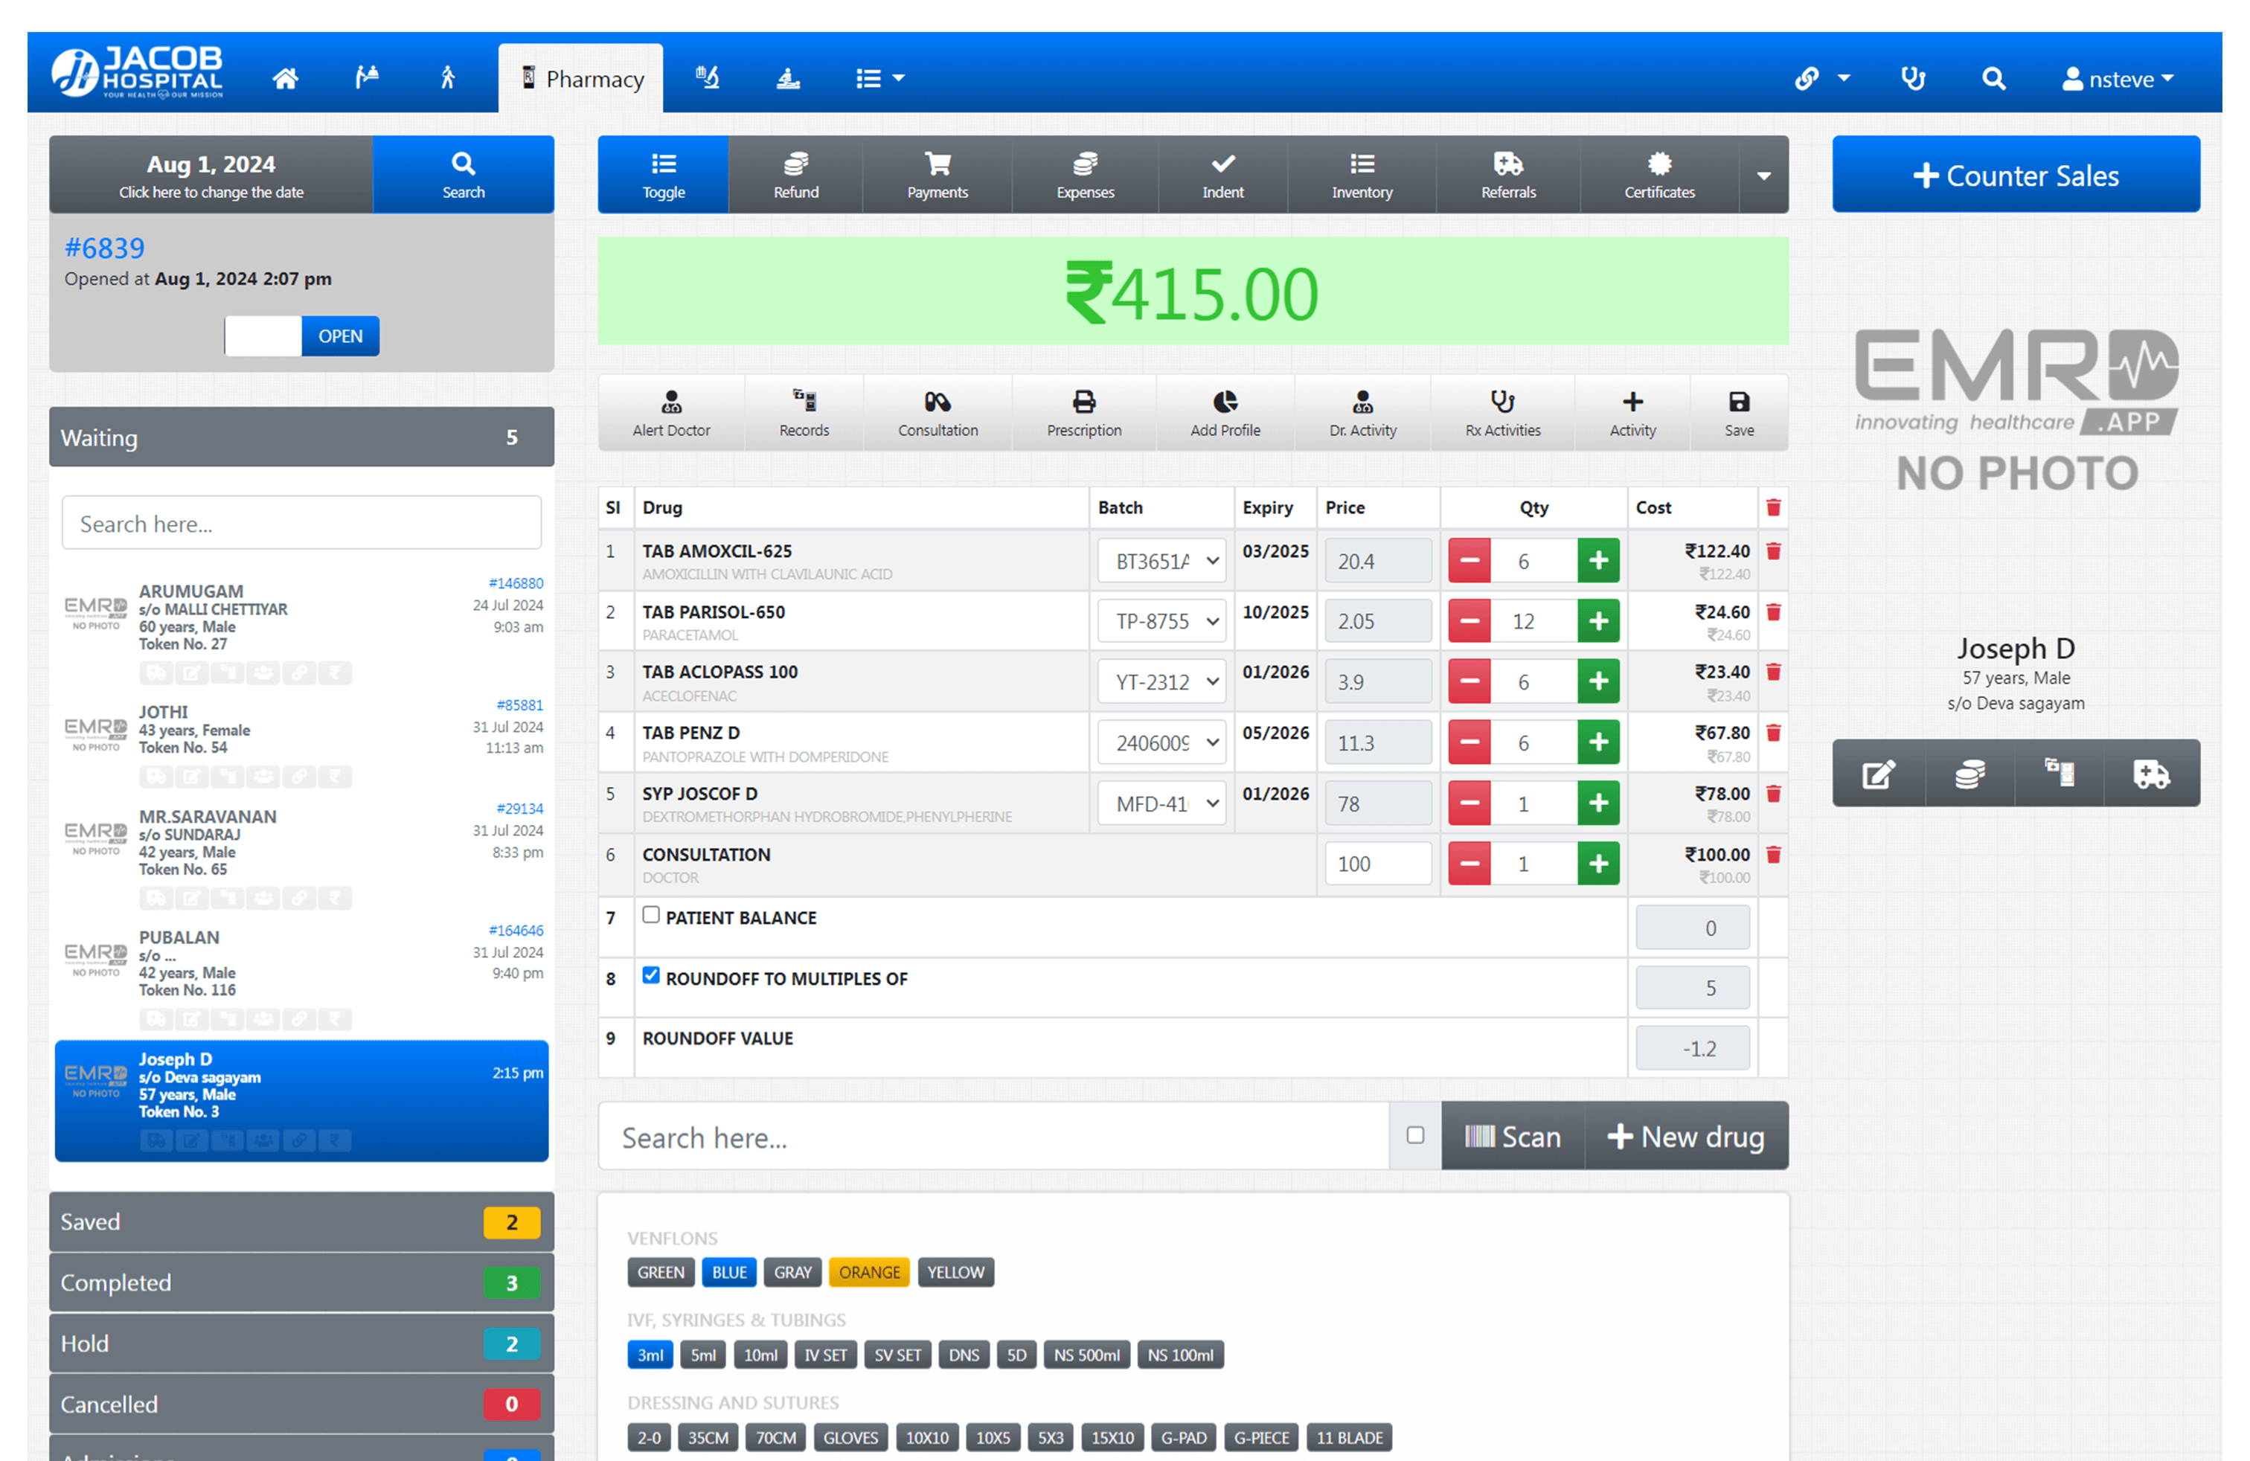Open batch dropdown for TAB AMOXCIL-625

point(1161,562)
